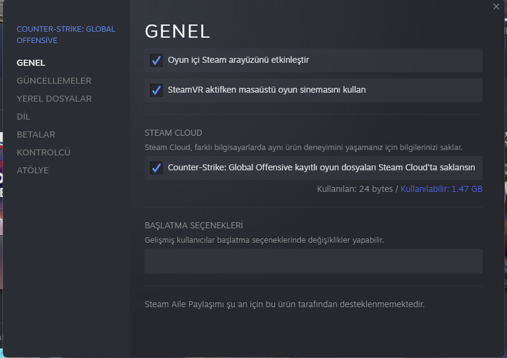Disable Steam Cloud save sync for Counter-Strike

[156, 168]
